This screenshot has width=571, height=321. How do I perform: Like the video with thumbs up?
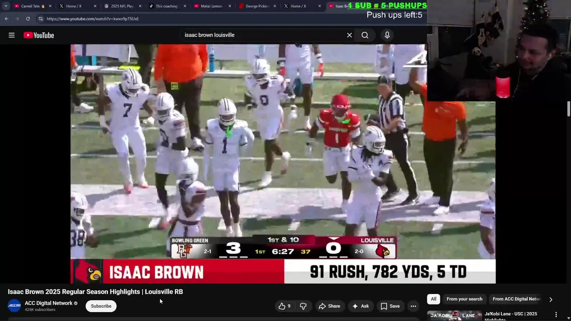tap(284, 306)
